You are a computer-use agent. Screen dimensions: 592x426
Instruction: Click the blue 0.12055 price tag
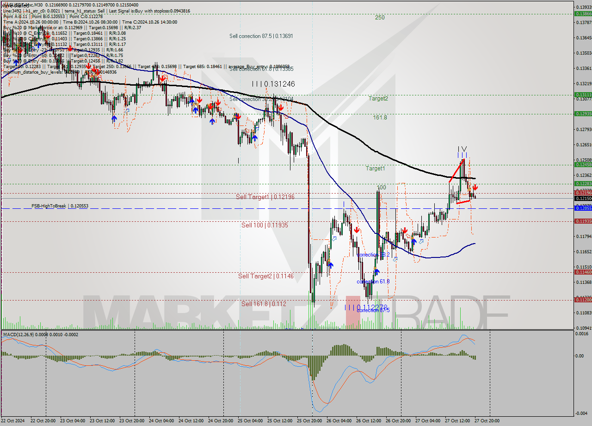(x=583, y=208)
